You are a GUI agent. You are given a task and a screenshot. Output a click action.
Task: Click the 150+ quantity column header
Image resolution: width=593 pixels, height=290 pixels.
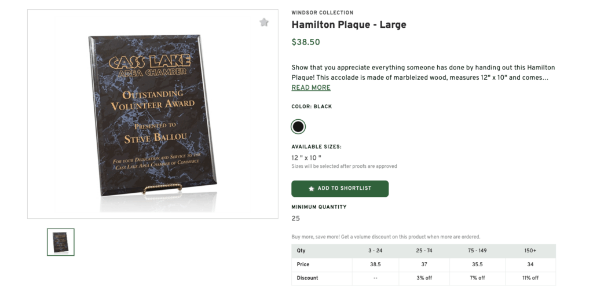(530, 251)
